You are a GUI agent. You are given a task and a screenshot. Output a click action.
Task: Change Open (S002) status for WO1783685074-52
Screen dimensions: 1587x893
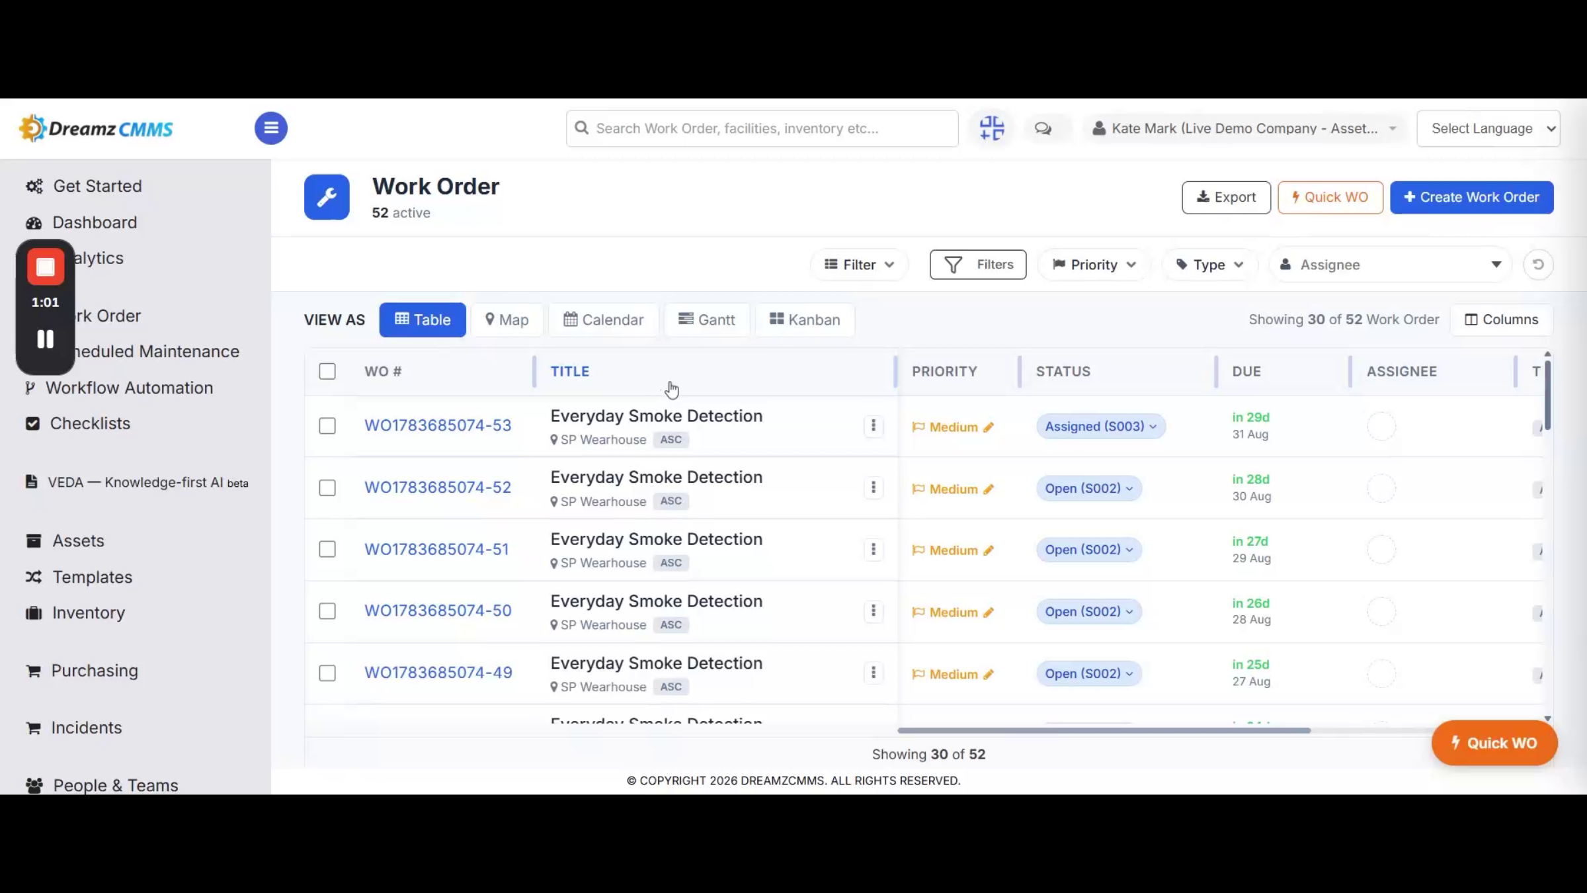point(1089,488)
